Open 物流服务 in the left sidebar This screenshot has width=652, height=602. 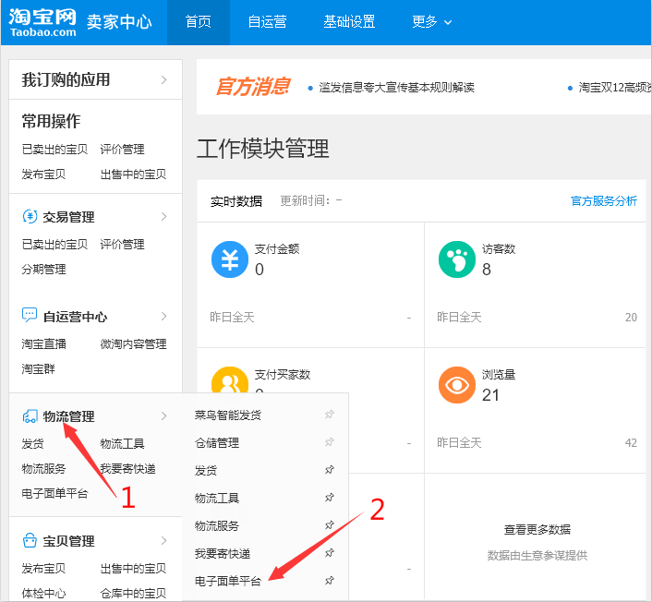coord(43,468)
